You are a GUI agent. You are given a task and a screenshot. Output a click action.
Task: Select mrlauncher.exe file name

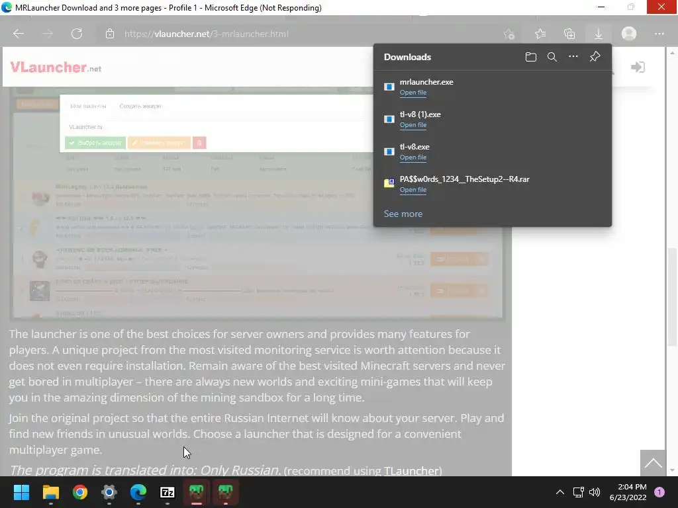tap(426, 82)
